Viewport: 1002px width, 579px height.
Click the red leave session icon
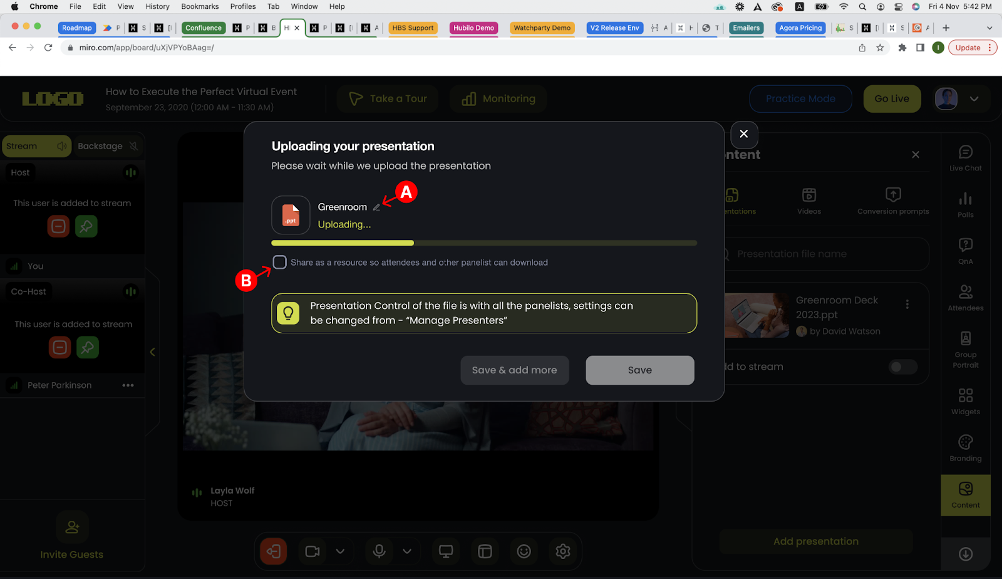pyautogui.click(x=274, y=551)
